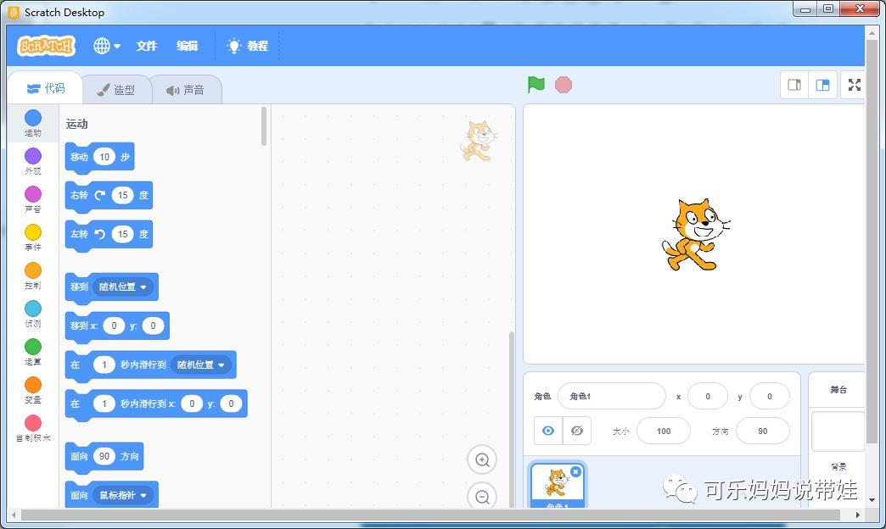Image resolution: width=886 pixels, height=529 pixels.
Task: Expand 随机位置 dropdown in 移到 block
Action: tap(122, 287)
